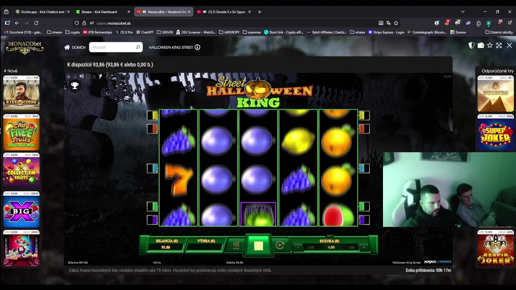
Task: Open the browser tab list dropdown
Action: tap(463, 12)
